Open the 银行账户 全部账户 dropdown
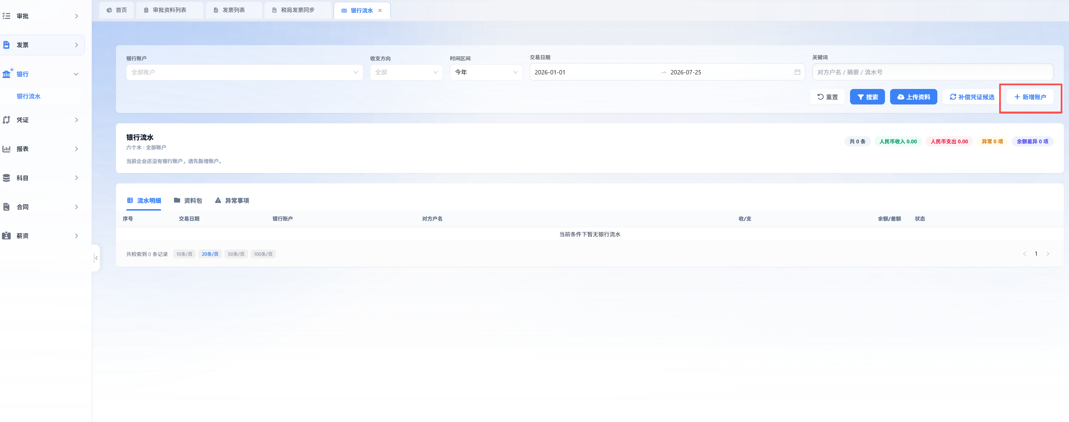Viewport: 1069px width, 422px height. [244, 72]
